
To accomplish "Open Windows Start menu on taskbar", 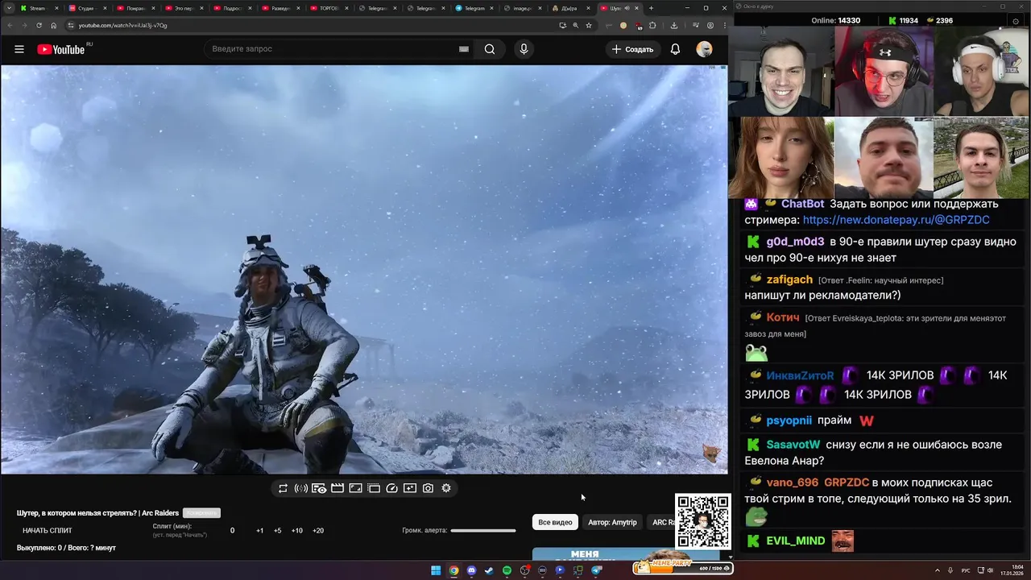I will (436, 570).
